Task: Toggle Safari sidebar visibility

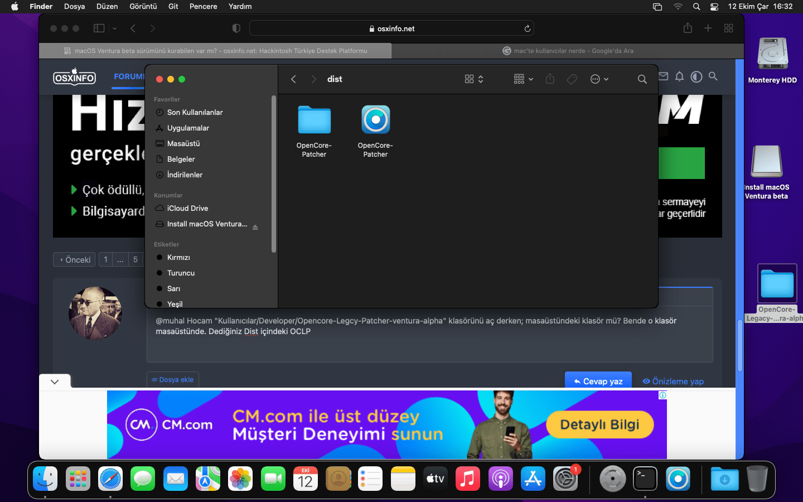Action: [x=99, y=28]
